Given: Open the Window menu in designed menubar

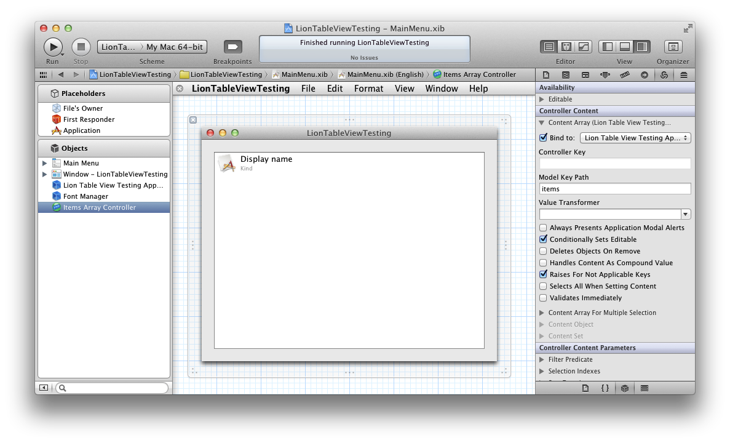Looking at the screenshot, I should tap(442, 89).
